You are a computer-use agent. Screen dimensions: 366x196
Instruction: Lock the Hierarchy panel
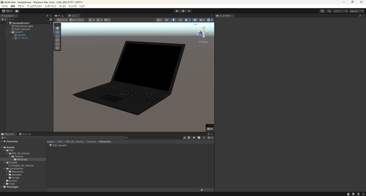click(x=47, y=16)
